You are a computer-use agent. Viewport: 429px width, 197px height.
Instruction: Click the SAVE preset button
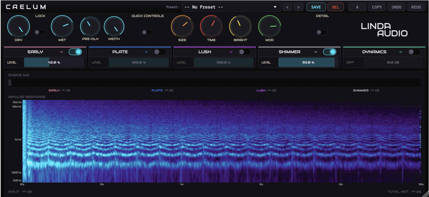click(x=316, y=7)
